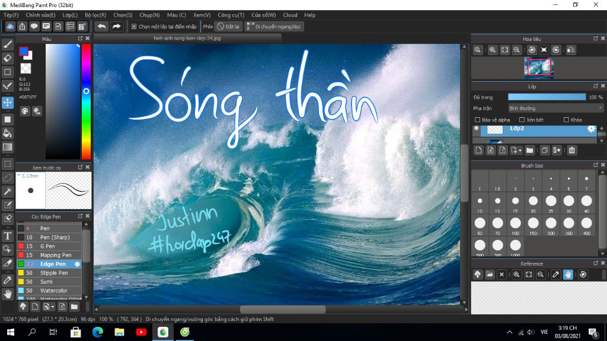
Task: Open the Cloud menu
Action: click(x=290, y=15)
